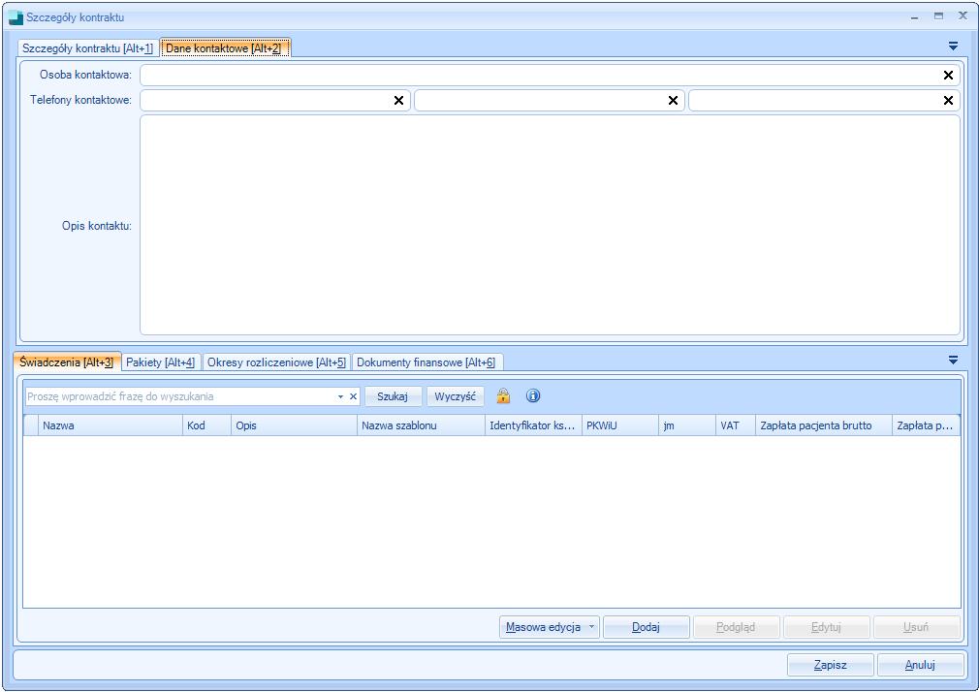This screenshot has height=692, width=979.
Task: Click the padlock icon in search toolbar
Action: tap(503, 396)
